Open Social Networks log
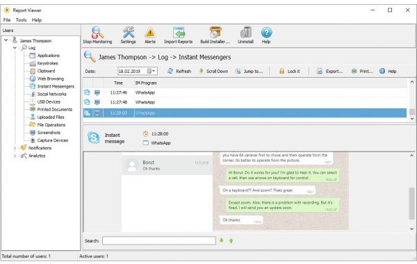This screenshot has width=417, height=264. pyautogui.click(x=52, y=94)
